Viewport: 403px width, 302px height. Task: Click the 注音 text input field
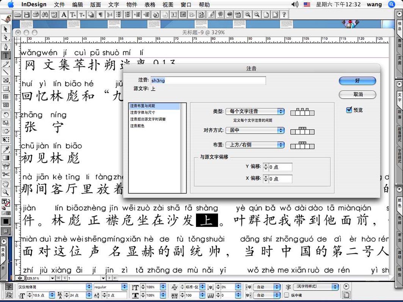pyautogui.click(x=208, y=80)
